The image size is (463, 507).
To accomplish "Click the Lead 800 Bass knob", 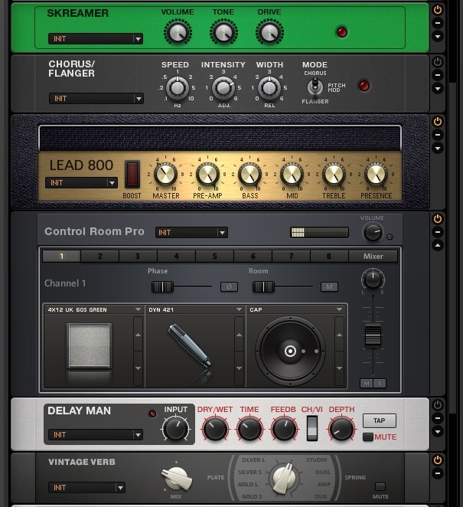I will tap(249, 175).
